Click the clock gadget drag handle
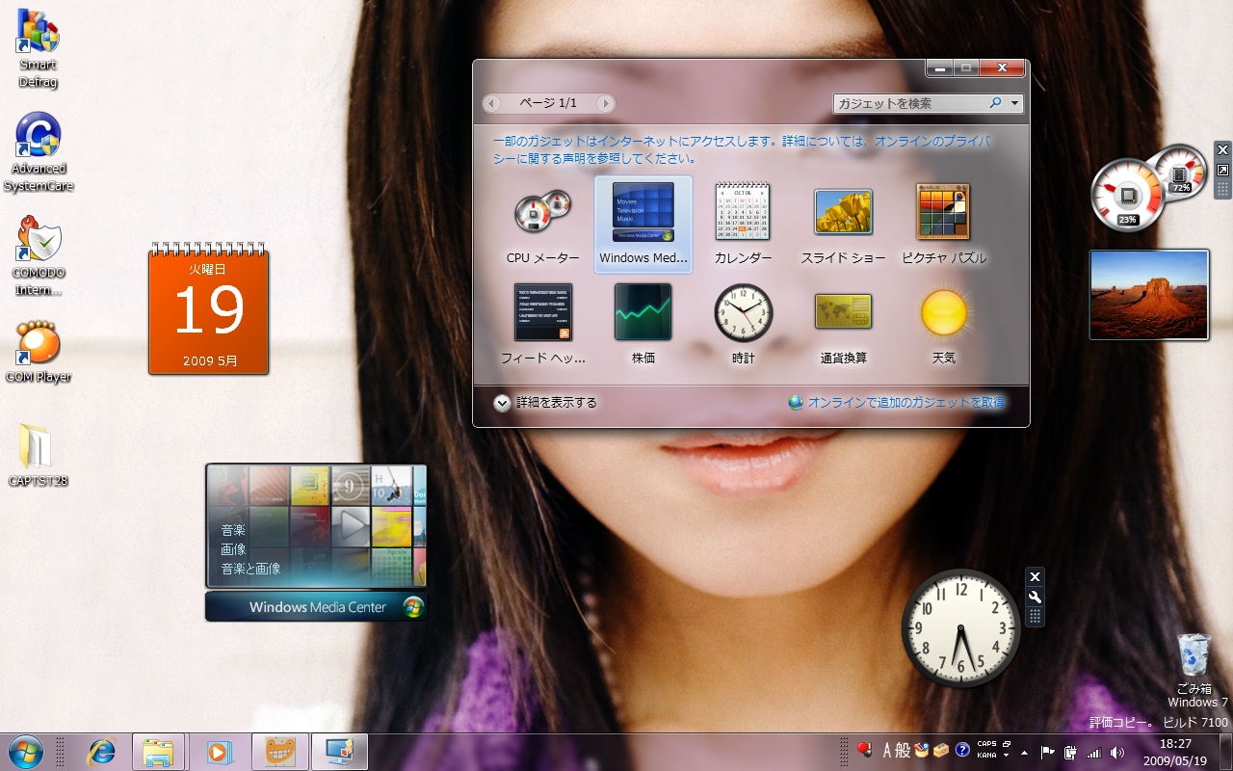 point(1035,616)
